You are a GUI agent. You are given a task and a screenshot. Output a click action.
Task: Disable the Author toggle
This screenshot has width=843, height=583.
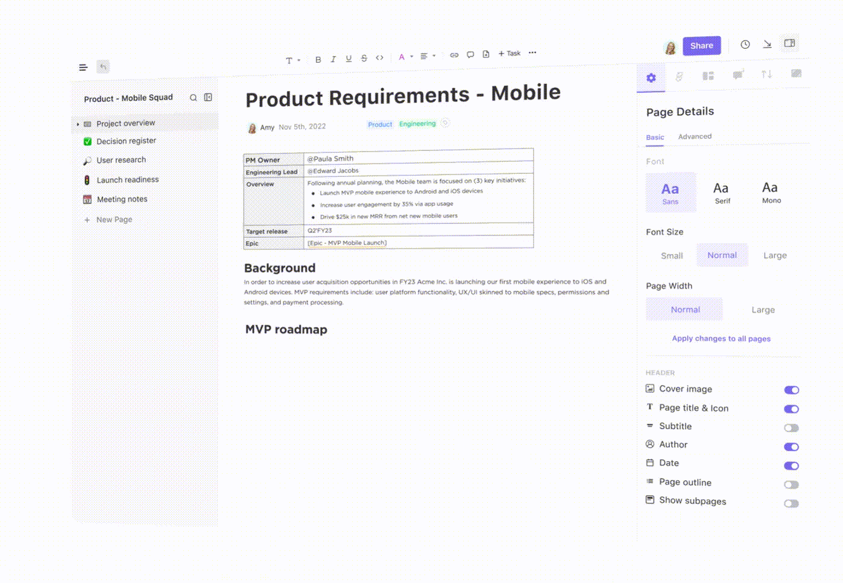(792, 447)
